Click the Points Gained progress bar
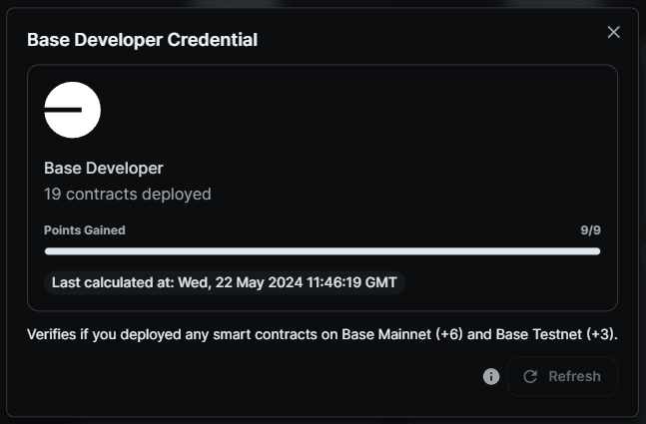The image size is (646, 424). (x=323, y=251)
